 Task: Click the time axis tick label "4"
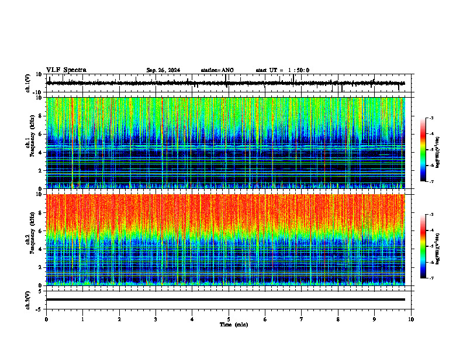[x=192, y=319]
